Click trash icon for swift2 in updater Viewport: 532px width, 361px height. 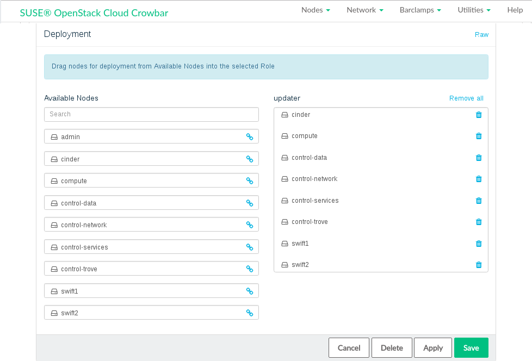479,265
